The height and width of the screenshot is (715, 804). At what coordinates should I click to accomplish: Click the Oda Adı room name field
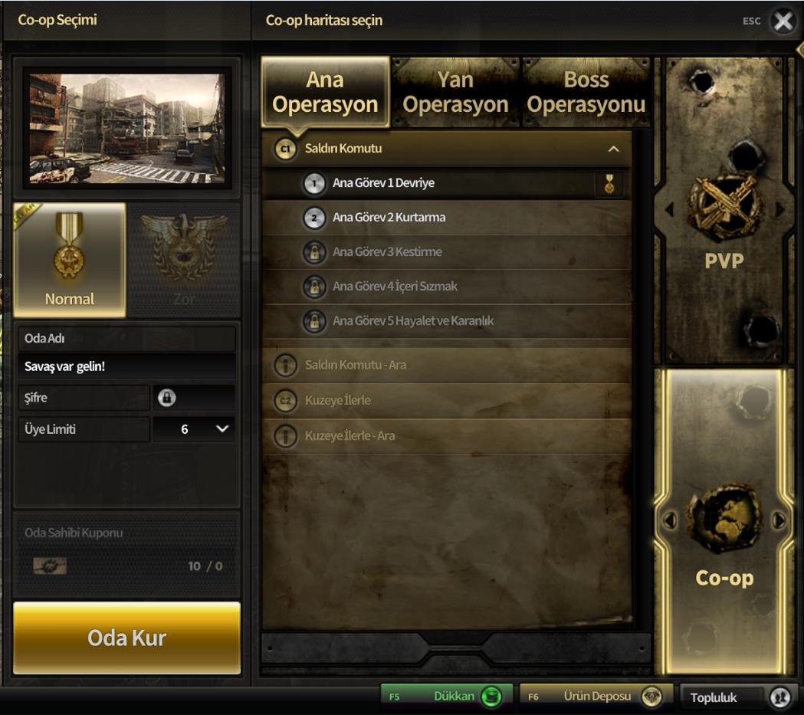click(x=126, y=366)
